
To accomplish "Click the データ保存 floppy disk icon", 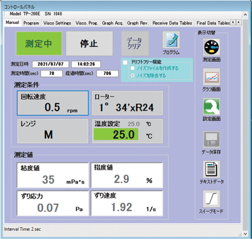I will [x=212, y=140].
